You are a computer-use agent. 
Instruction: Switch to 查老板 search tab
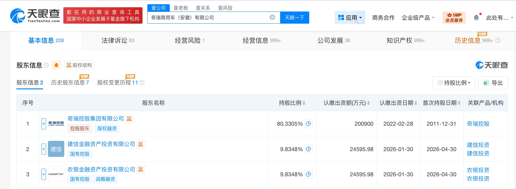tap(181, 8)
